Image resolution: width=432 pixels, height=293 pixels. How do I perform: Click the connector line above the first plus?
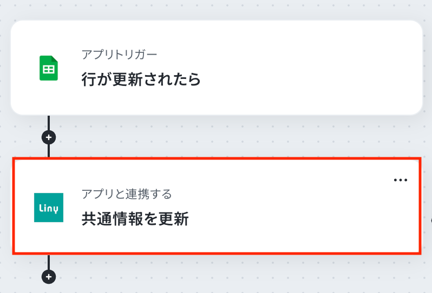(49, 122)
